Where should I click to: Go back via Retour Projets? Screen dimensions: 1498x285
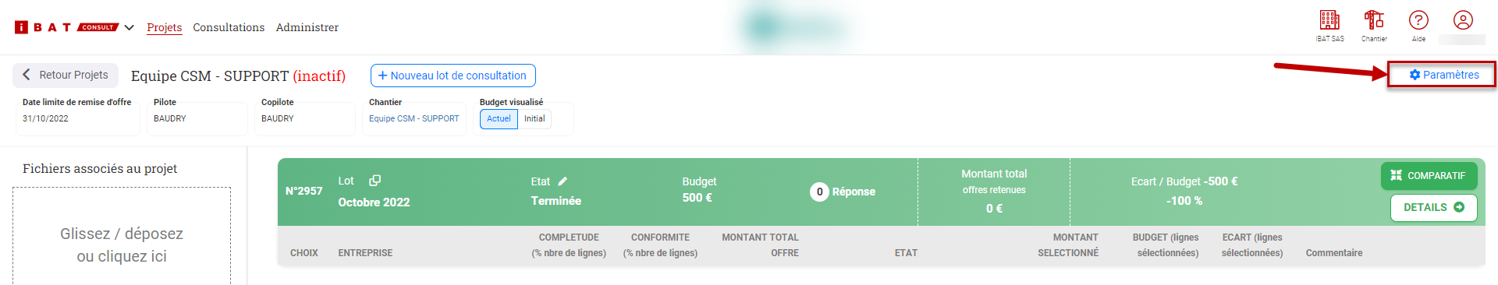[x=66, y=75]
